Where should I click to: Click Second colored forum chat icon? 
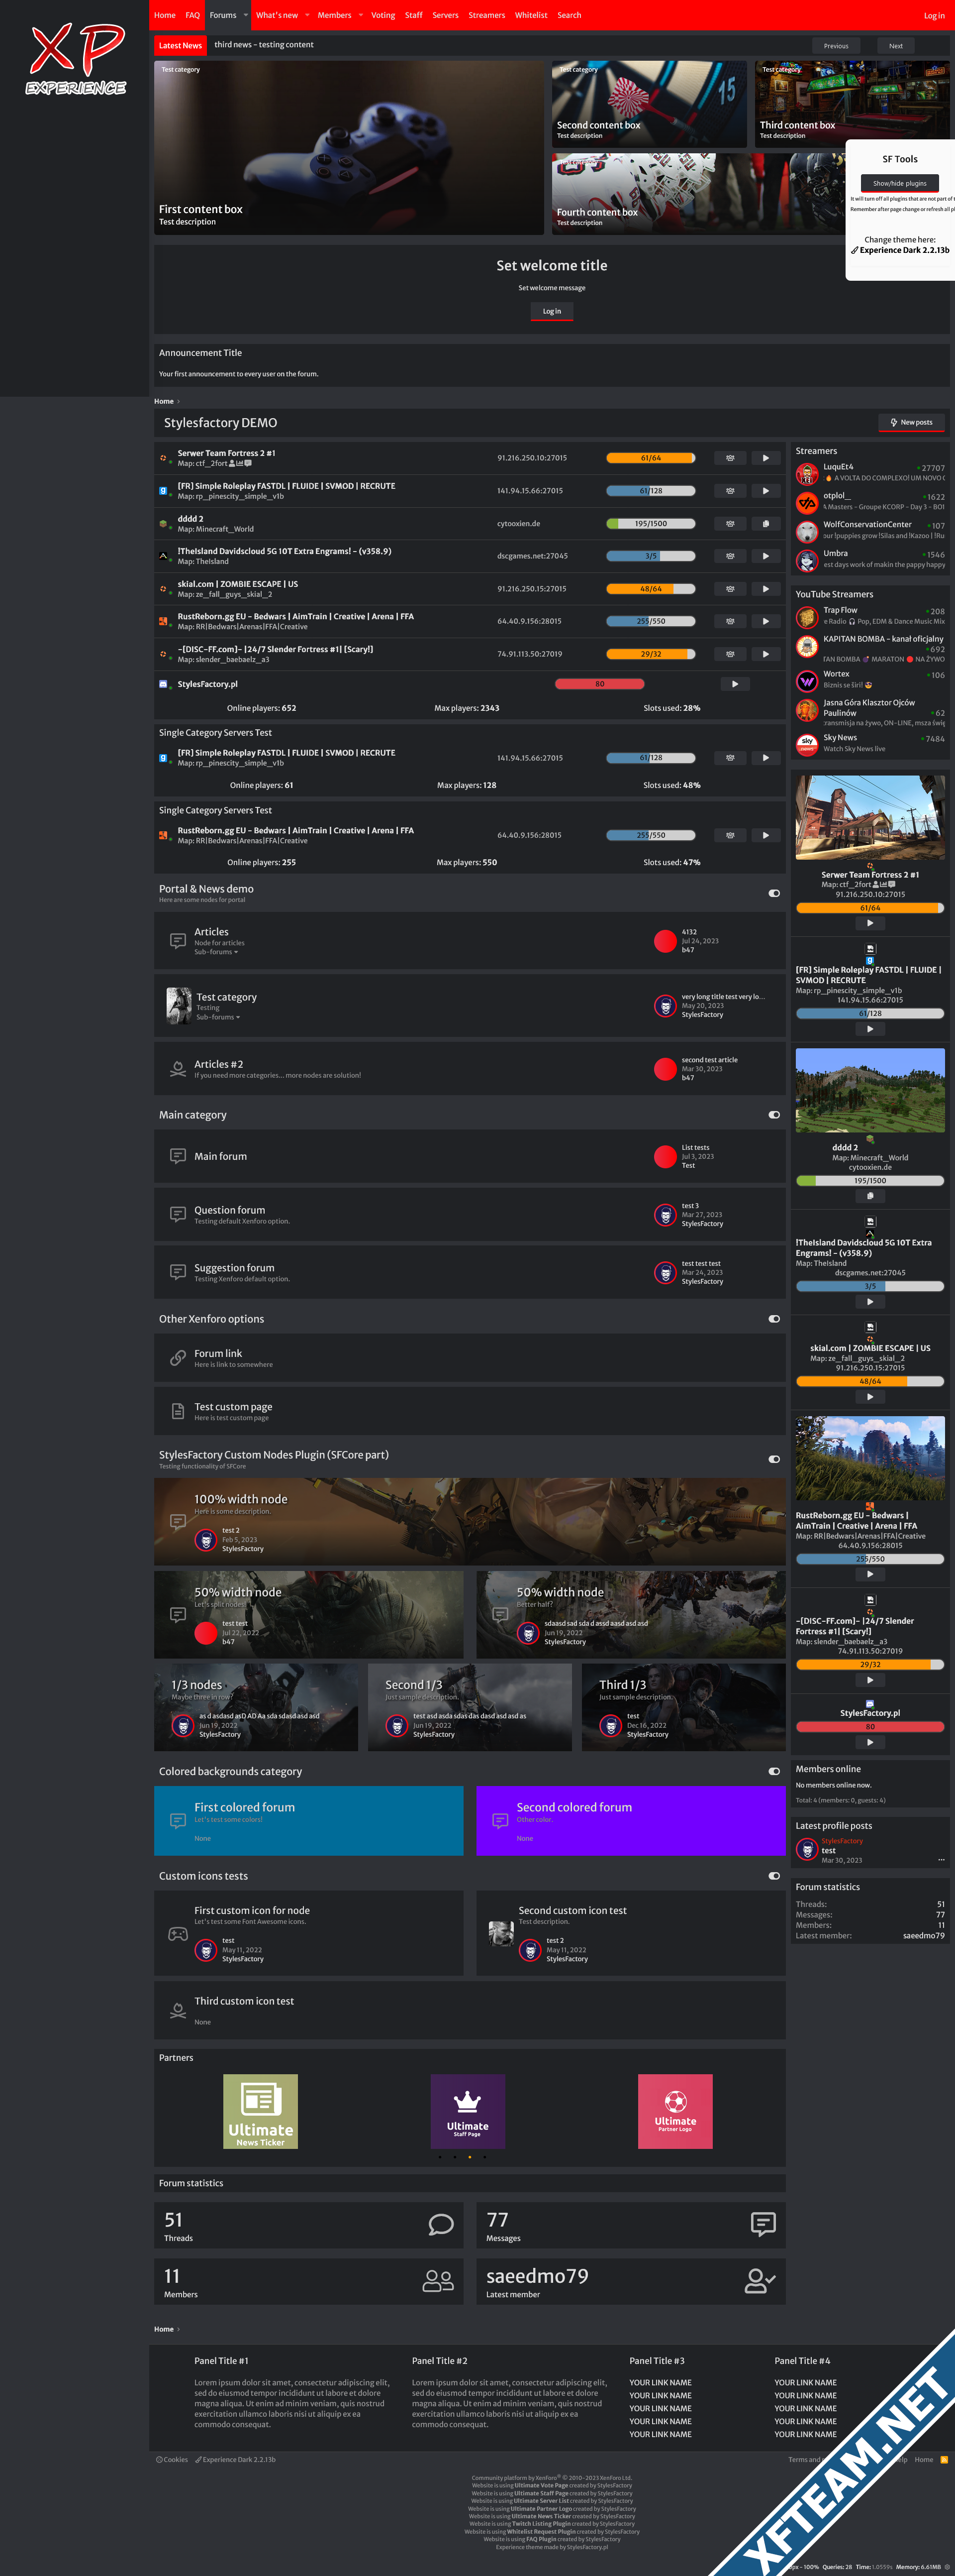coord(500,1821)
